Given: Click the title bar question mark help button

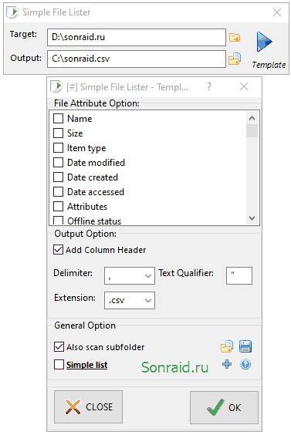Looking at the screenshot, I should (x=209, y=86).
